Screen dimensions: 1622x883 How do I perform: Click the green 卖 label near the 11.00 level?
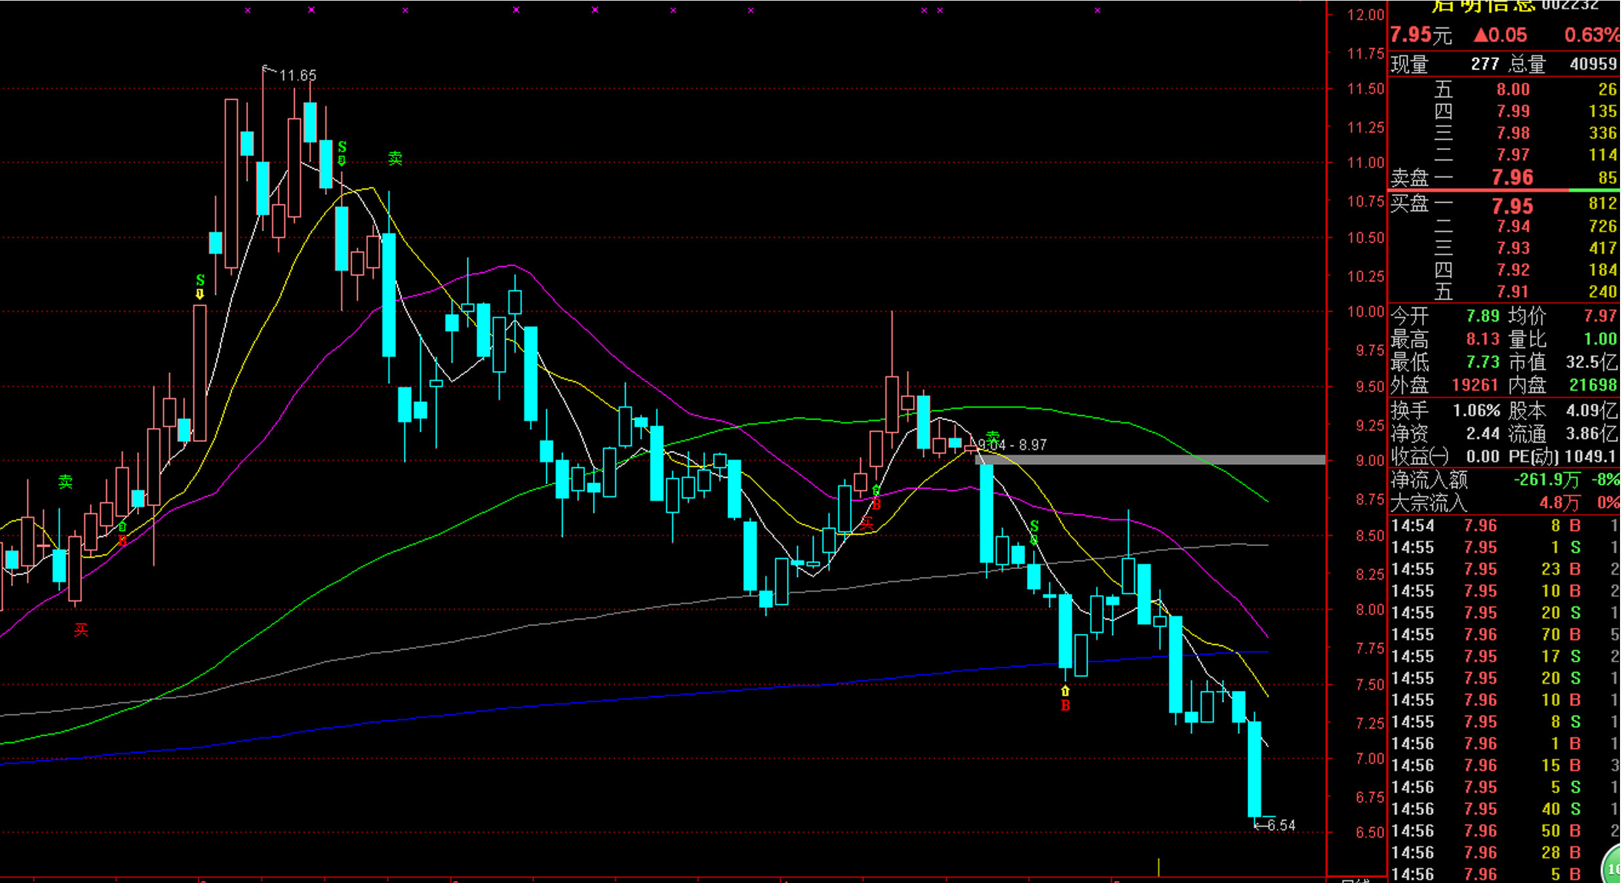(x=395, y=158)
